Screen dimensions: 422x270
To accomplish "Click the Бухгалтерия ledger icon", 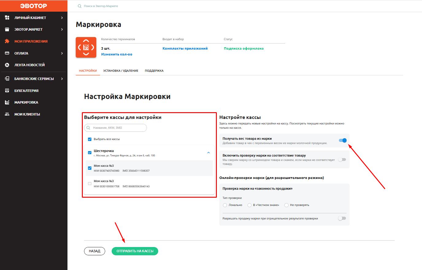I will coord(7,91).
